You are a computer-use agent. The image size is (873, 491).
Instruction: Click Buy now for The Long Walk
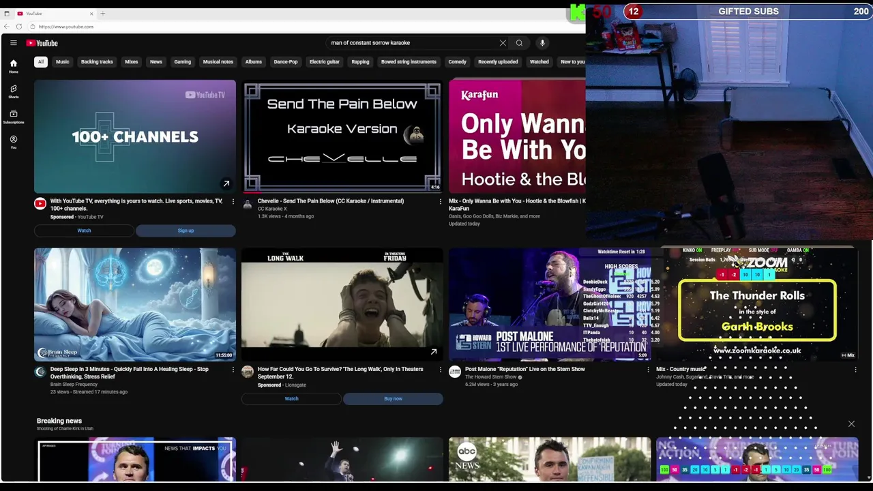point(393,399)
